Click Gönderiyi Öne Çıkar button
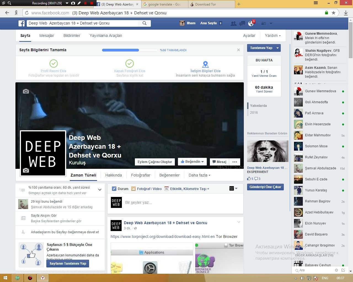This screenshot has height=282, width=353. 265,187
